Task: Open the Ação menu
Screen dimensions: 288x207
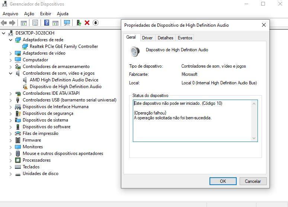Action: pos(29,14)
